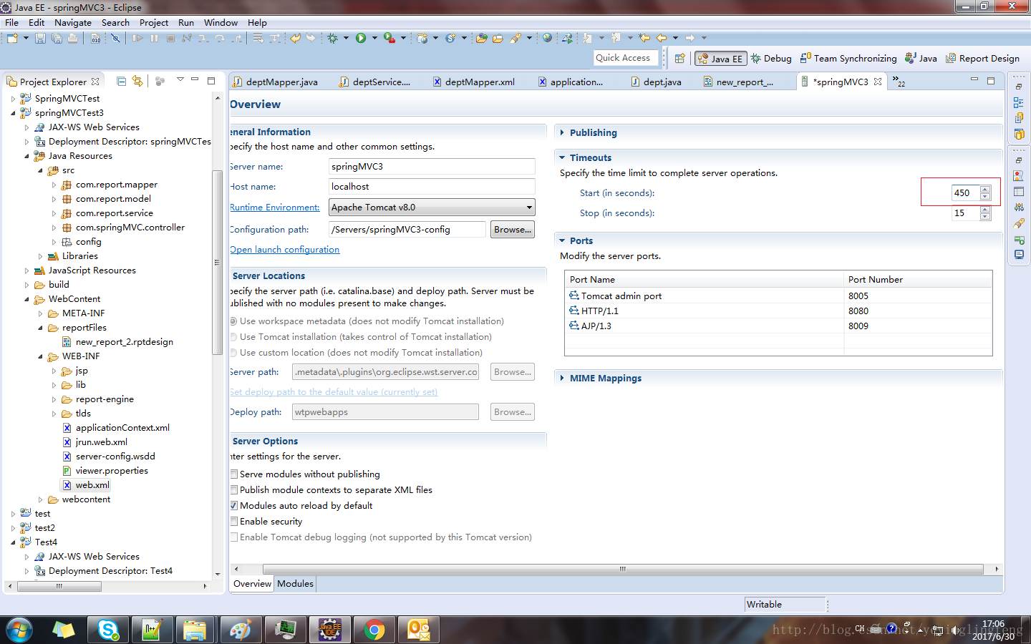1031x644 pixels.
Task: Show hidden editor tabs list
Action: (898, 82)
